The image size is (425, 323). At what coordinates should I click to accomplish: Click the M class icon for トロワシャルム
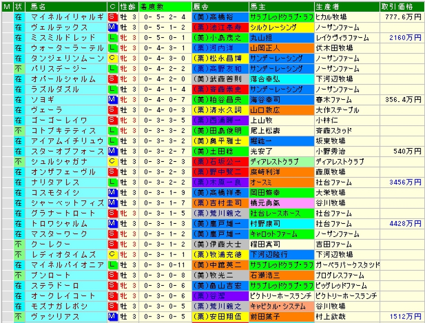coord(113,223)
